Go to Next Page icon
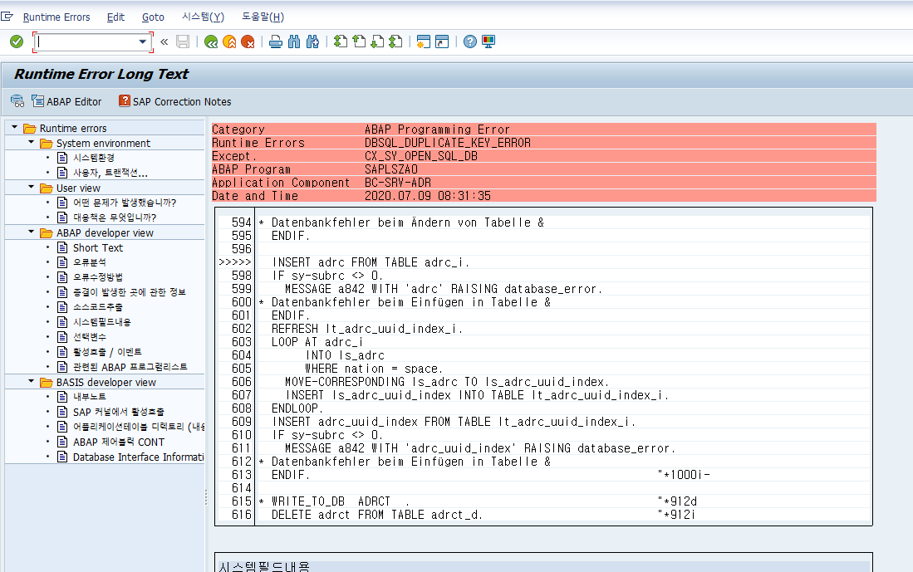The image size is (913, 572). [x=377, y=42]
